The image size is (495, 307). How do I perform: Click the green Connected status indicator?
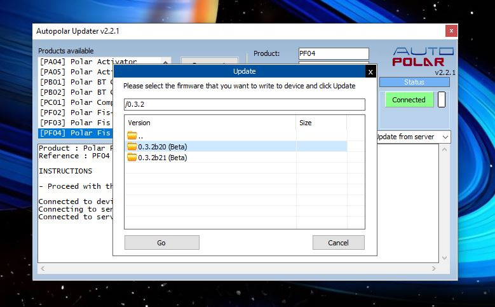(x=409, y=100)
